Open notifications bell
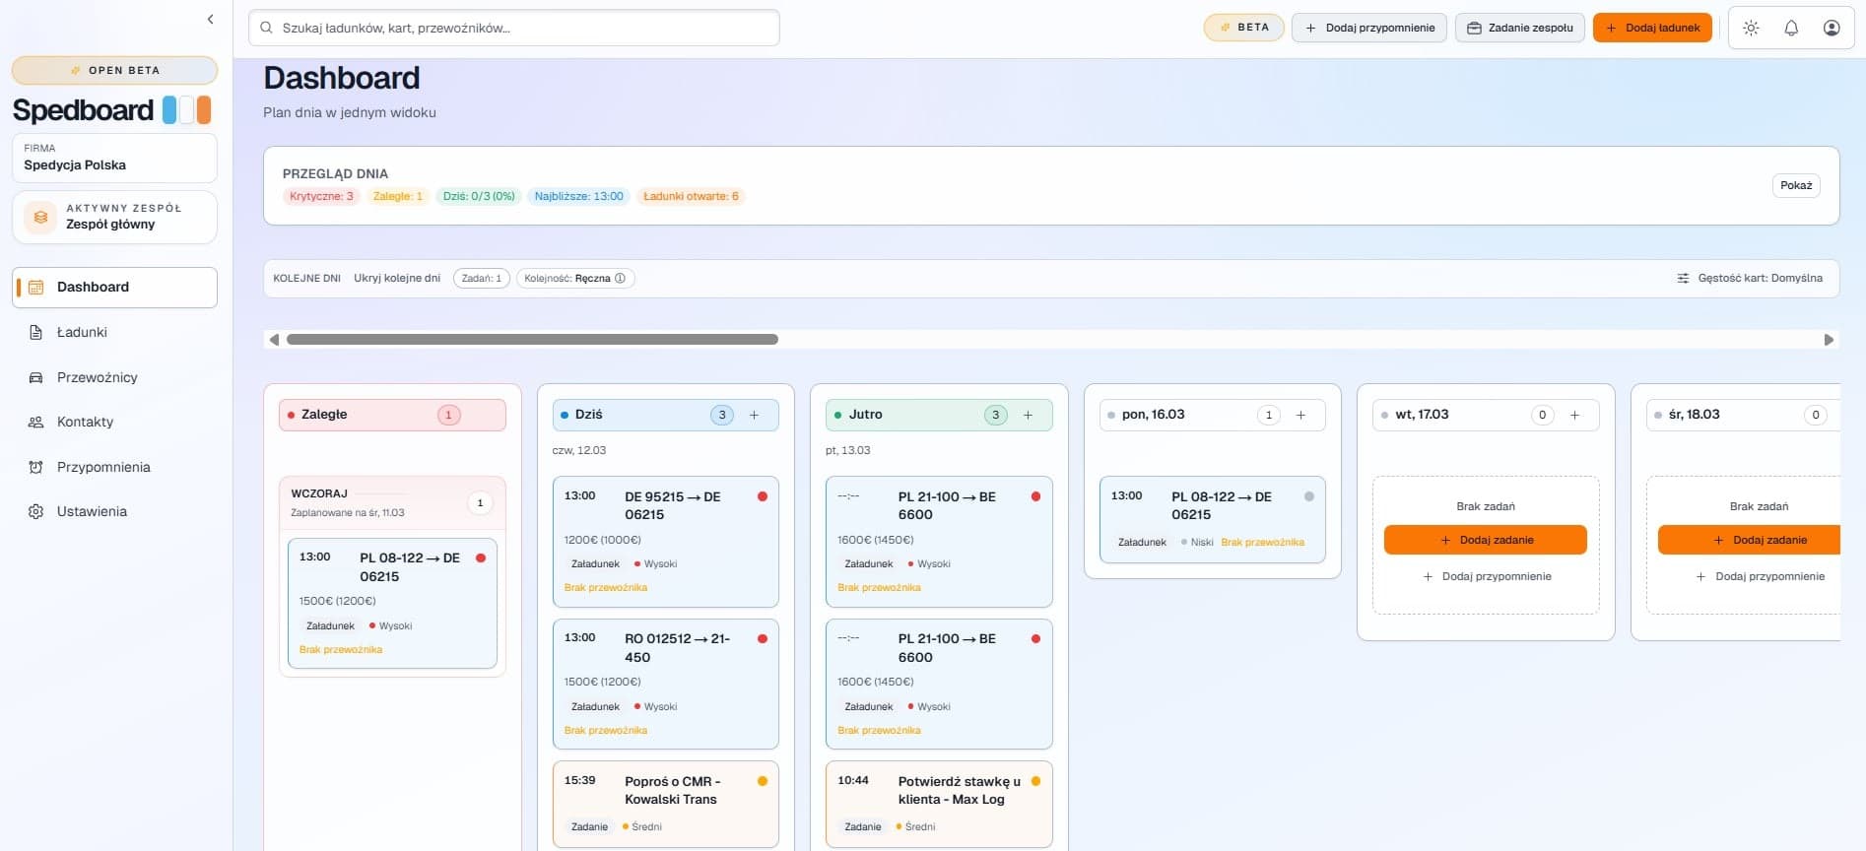Viewport: 1866px width, 851px height. [x=1791, y=28]
